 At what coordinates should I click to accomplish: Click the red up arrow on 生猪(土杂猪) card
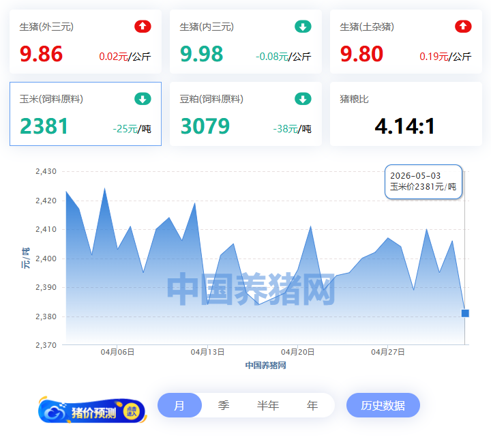463,27
